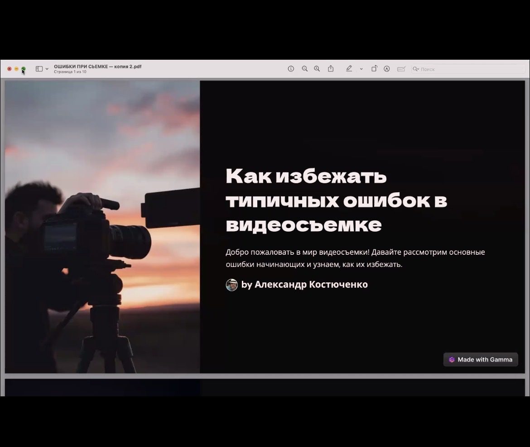
Task: Click the Made with Gamma badge
Action: point(481,360)
